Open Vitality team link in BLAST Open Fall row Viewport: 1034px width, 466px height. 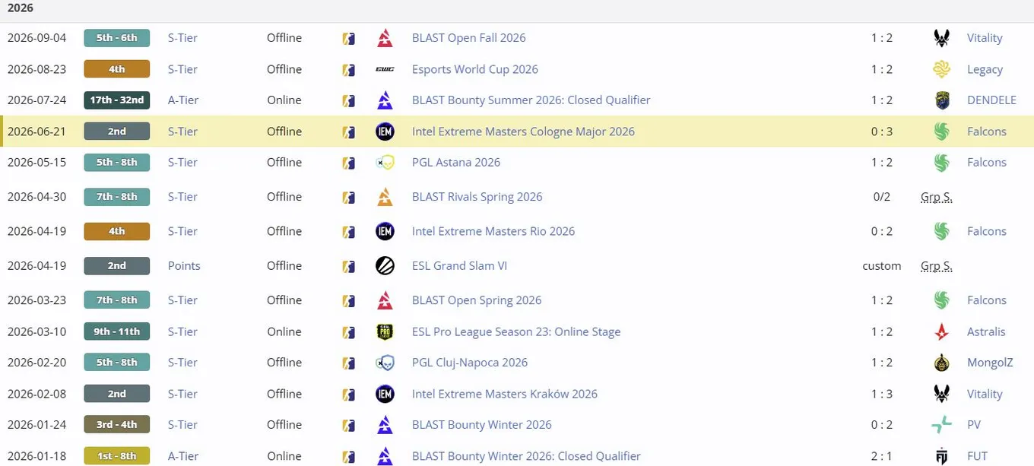[x=985, y=38]
